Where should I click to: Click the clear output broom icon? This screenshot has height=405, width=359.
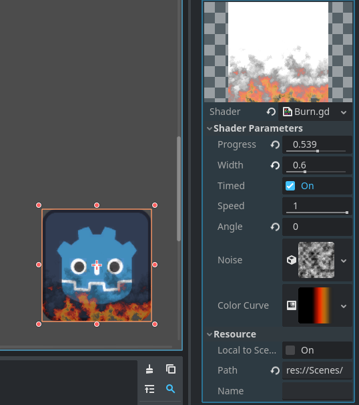[149, 369]
